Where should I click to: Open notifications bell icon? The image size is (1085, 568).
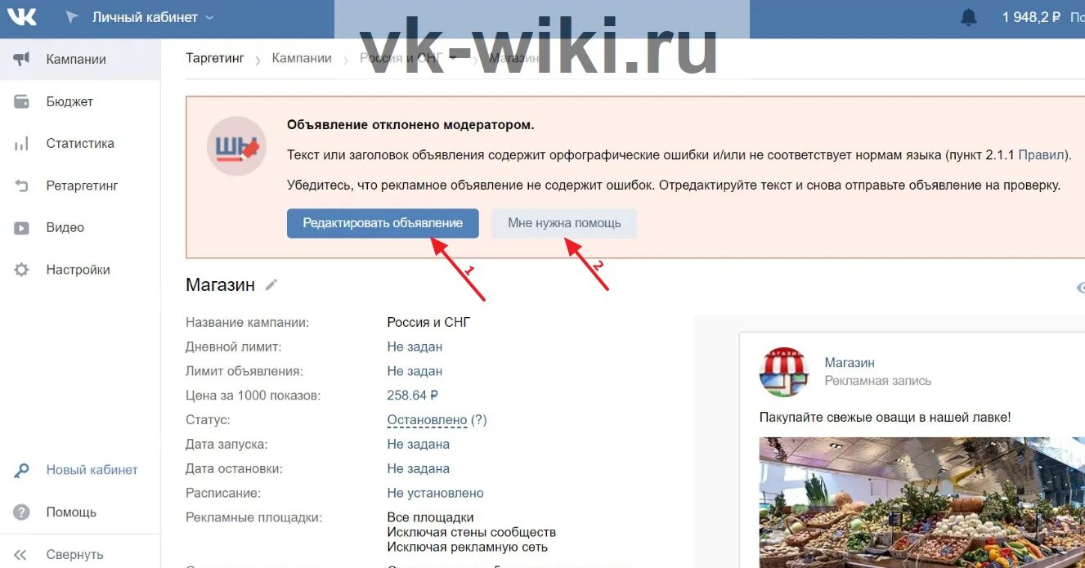[969, 17]
